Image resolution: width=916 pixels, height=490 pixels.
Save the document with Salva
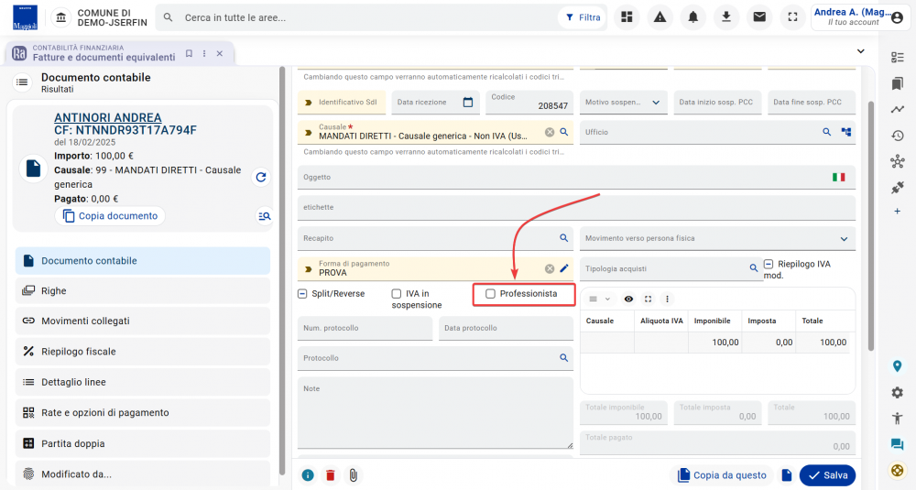(x=827, y=475)
